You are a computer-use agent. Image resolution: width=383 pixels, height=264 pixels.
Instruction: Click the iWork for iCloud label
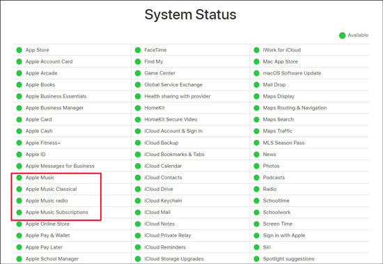(x=281, y=50)
